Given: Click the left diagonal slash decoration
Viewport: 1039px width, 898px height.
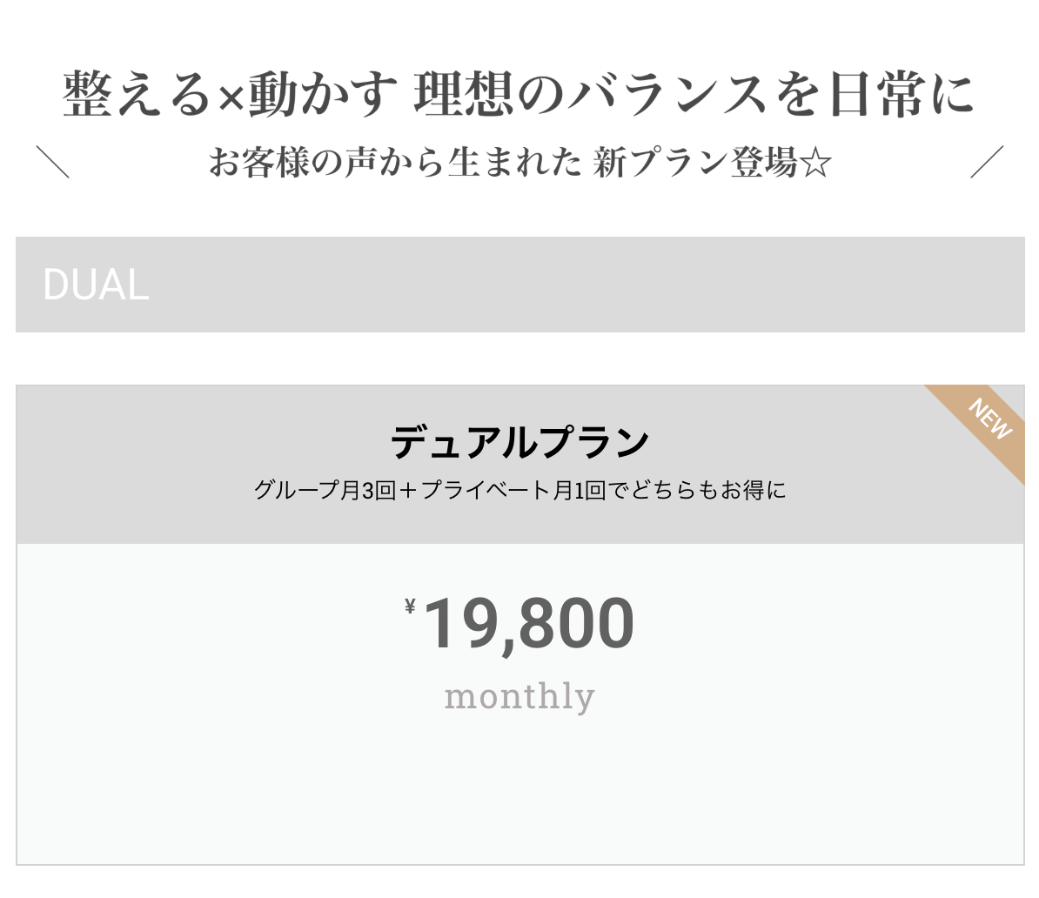Looking at the screenshot, I should coord(53,162).
